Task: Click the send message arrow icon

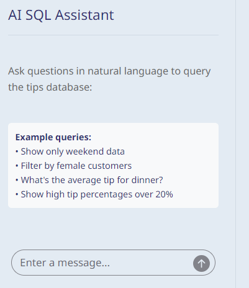Action: point(201,263)
